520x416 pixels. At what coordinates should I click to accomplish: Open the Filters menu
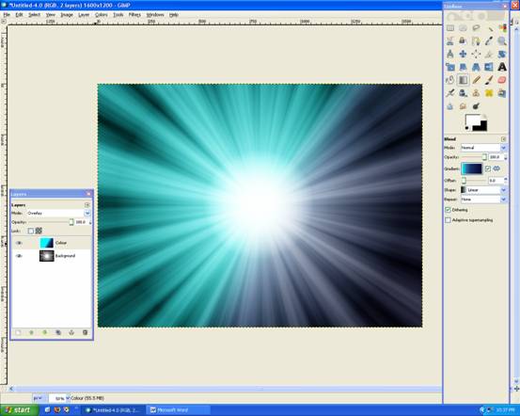pos(134,15)
